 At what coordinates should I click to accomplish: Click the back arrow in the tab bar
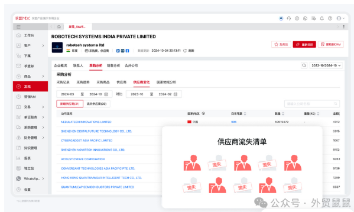pos(51,26)
